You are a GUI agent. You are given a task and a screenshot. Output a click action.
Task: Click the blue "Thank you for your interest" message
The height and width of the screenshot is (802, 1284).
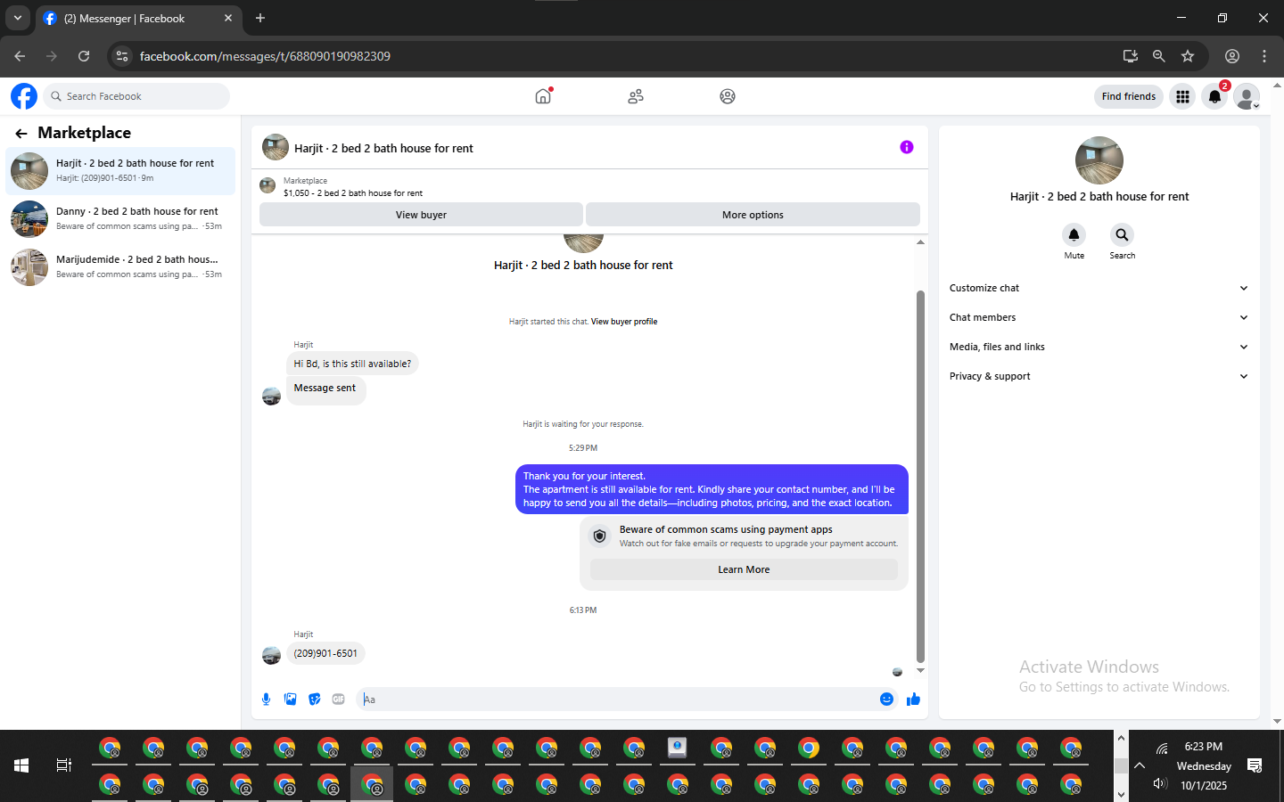712,489
